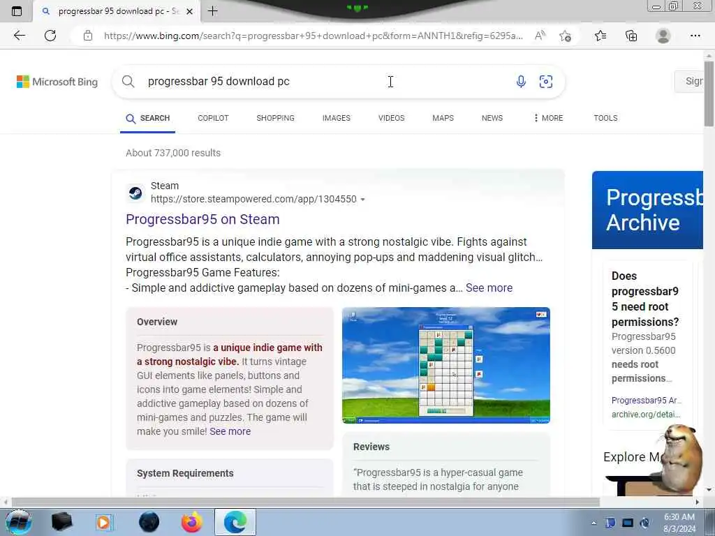Open Edge settings and more menu
The height and width of the screenshot is (536, 715).
(695, 36)
